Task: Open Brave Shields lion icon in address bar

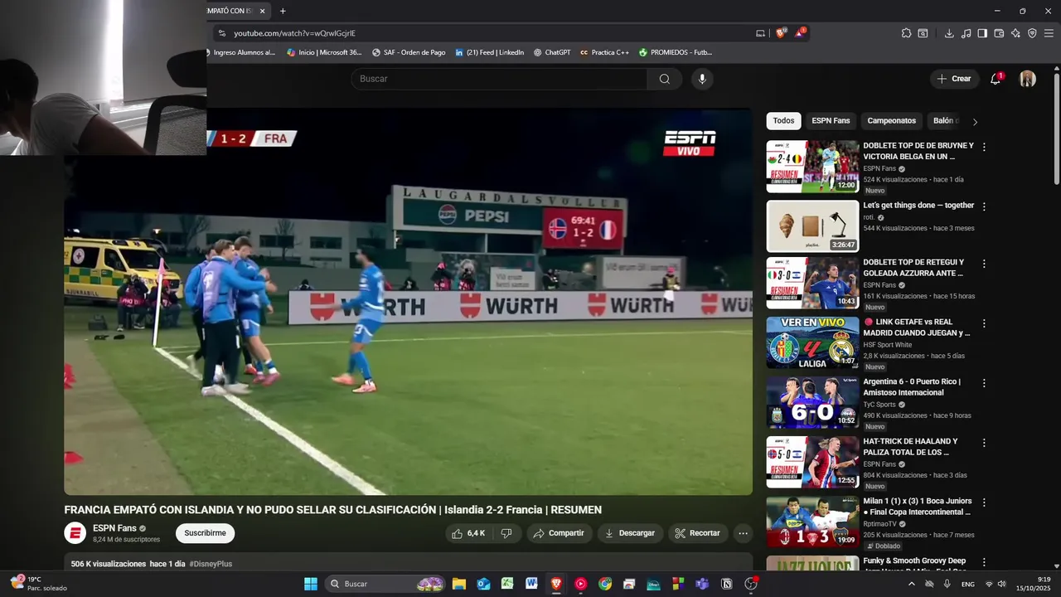Action: tap(781, 33)
